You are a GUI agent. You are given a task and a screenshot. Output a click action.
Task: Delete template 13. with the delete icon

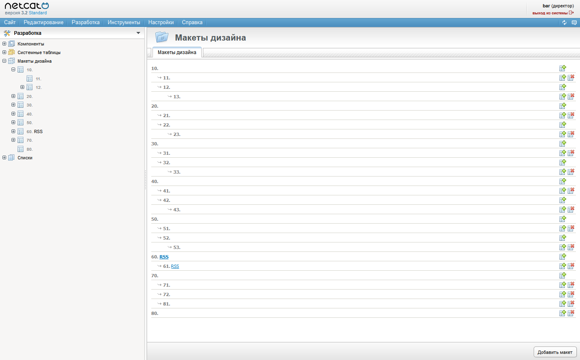tap(571, 97)
